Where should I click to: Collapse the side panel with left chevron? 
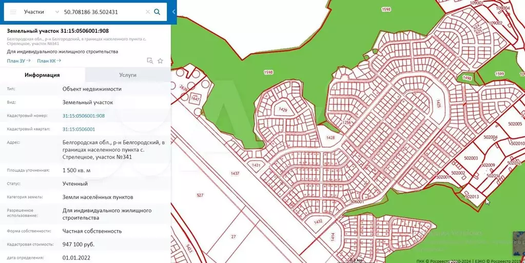pyautogui.click(x=173, y=12)
